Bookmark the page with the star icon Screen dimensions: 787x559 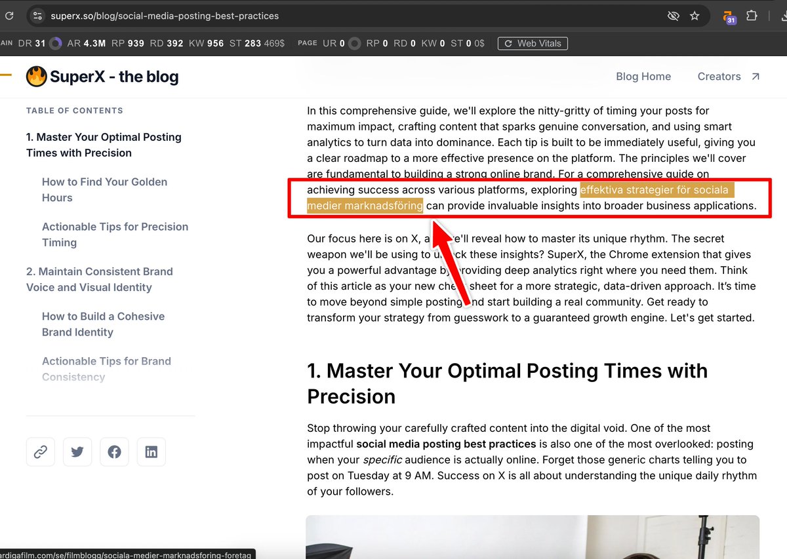695,15
